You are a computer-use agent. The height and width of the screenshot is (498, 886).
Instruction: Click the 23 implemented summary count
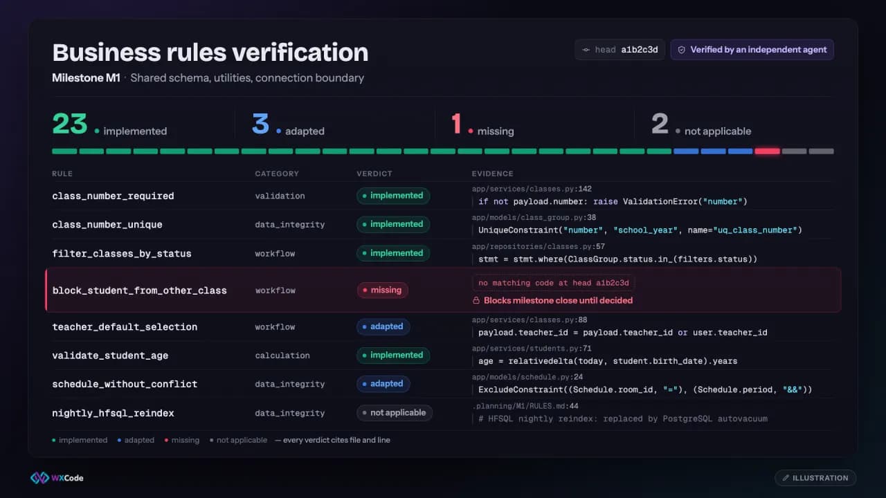click(109, 124)
